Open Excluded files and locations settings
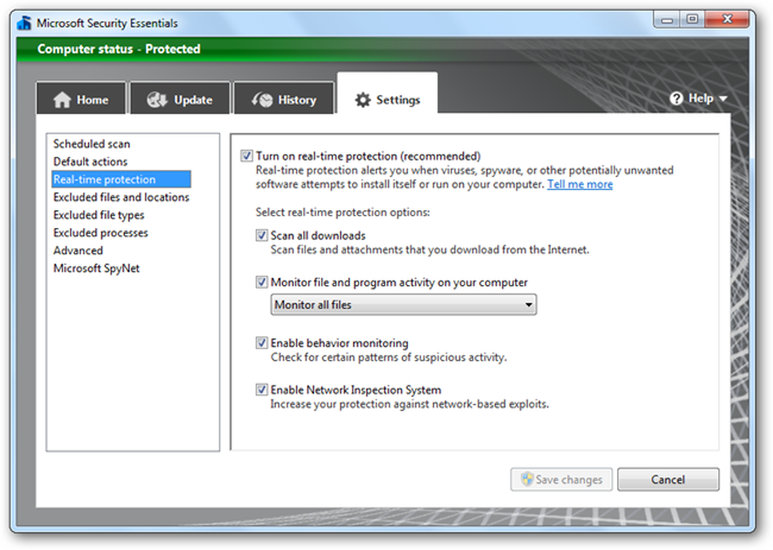 click(x=121, y=197)
